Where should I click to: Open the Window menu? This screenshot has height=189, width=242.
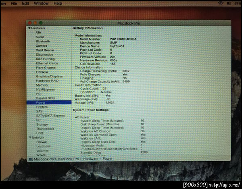click(x=41, y=3)
